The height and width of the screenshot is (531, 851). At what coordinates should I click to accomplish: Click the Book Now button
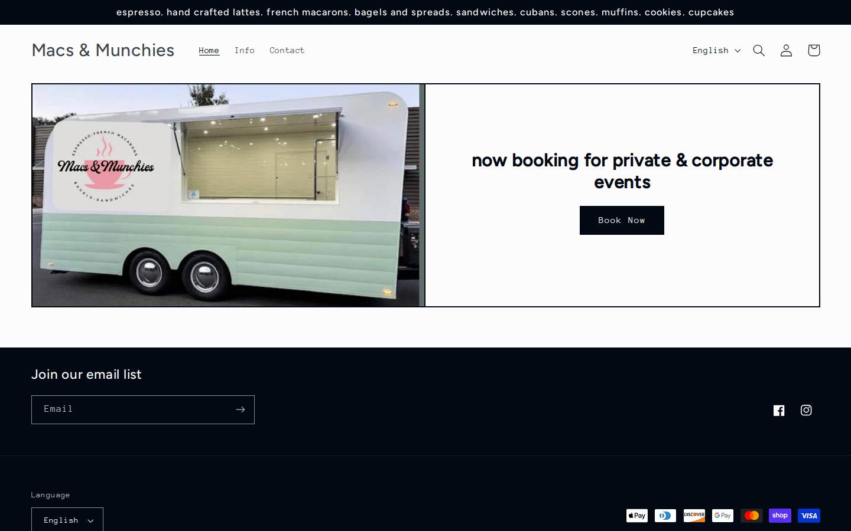pos(622,220)
